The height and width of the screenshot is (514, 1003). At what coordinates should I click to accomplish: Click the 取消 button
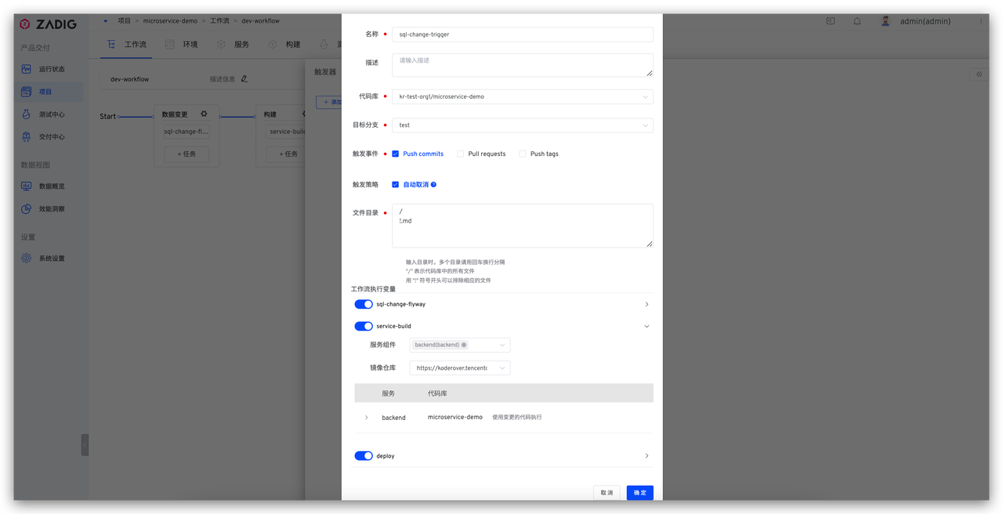(607, 493)
